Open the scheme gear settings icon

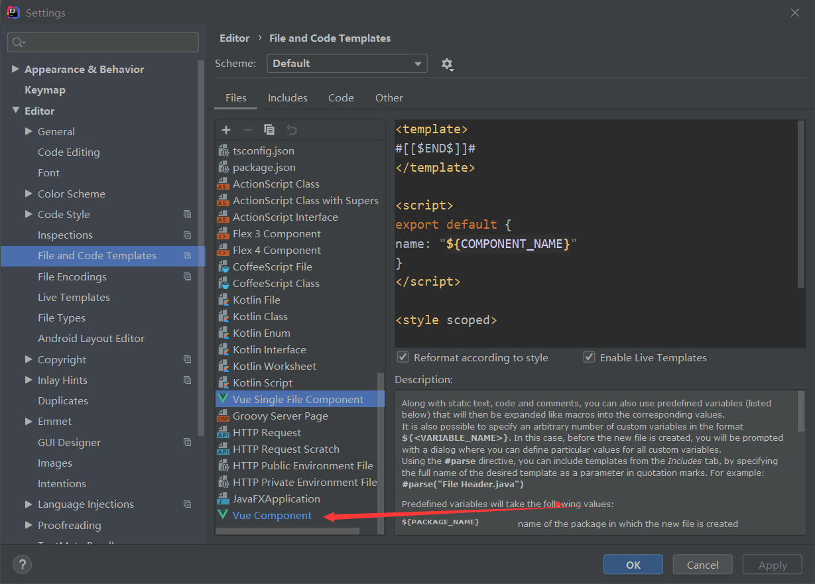point(447,64)
